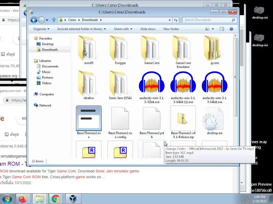Click the taskbar clock showing 2:08 PM
The height and width of the screenshot is (204, 273).
pyautogui.click(x=259, y=199)
